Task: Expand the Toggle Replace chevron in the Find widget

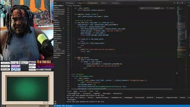Action: (140, 8)
